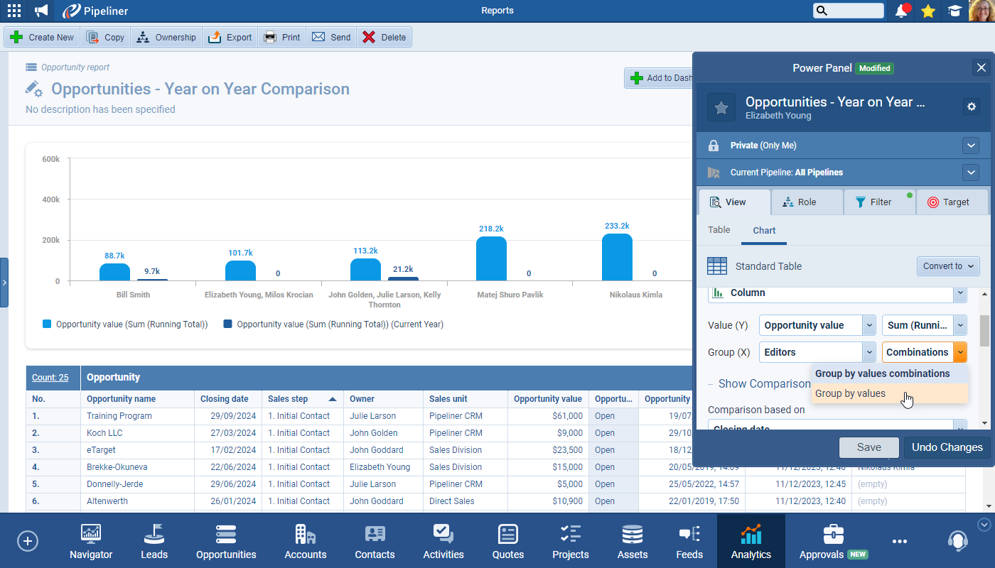
Task: Open the Convert to dropdown
Action: click(948, 266)
